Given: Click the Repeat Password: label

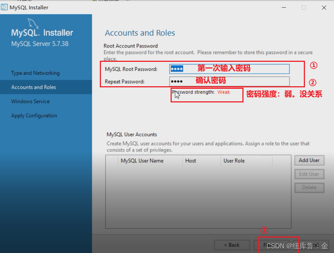Looking at the screenshot, I should pos(125,82).
